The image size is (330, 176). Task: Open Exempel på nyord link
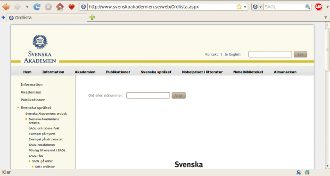41,134
